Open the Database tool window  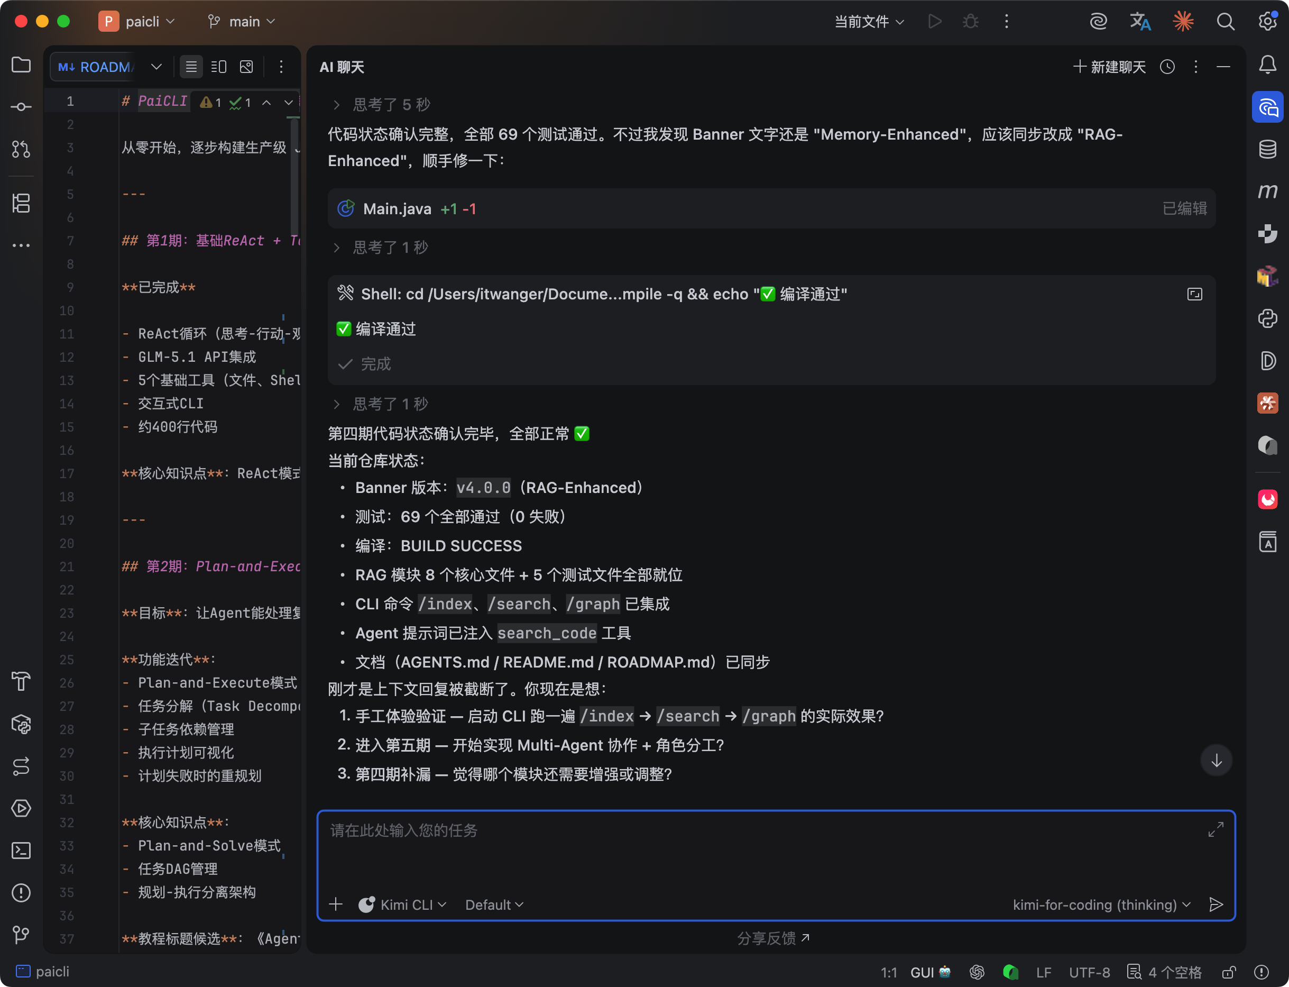1267,149
